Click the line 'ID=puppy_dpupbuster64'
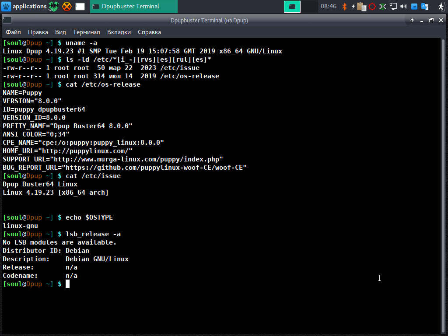Viewport: 448px width, 336px height. (x=44, y=109)
